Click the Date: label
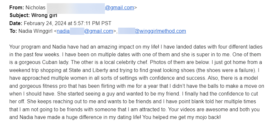This screenshot has height=127, width=272. [16, 23]
